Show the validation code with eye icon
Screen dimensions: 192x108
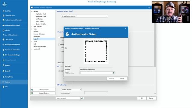point(114,73)
